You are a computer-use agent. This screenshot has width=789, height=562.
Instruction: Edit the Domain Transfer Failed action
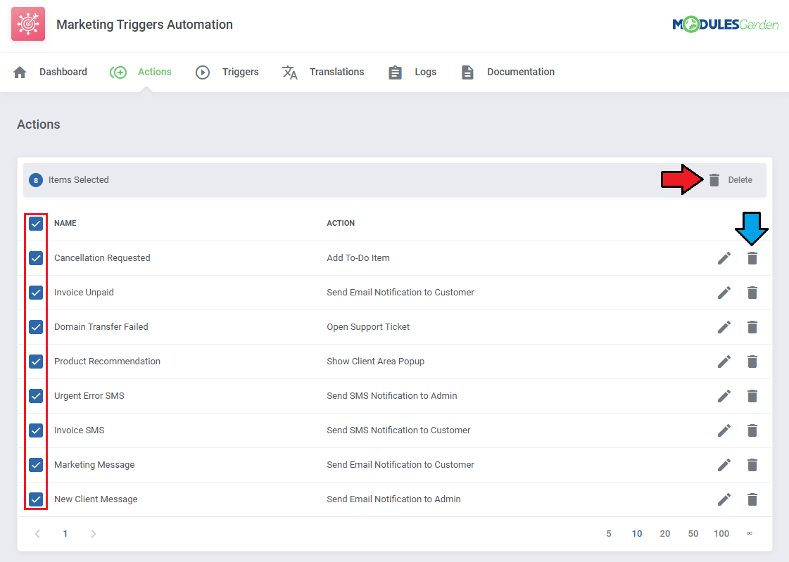(x=724, y=327)
